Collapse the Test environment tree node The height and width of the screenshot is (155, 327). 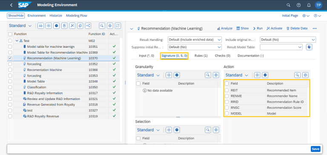click(17, 41)
